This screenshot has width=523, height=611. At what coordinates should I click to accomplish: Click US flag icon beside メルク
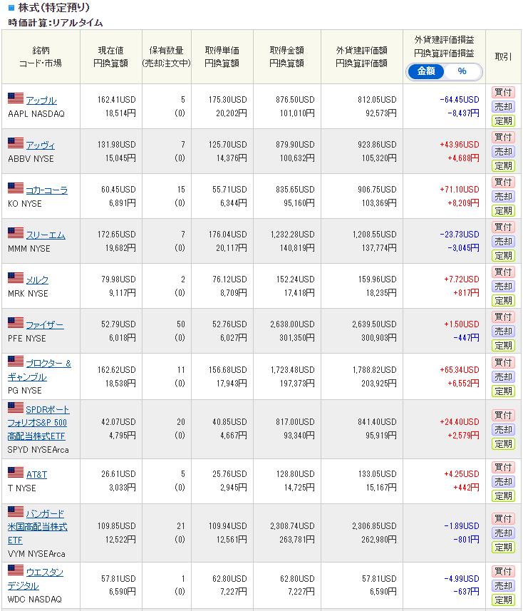coord(16,277)
